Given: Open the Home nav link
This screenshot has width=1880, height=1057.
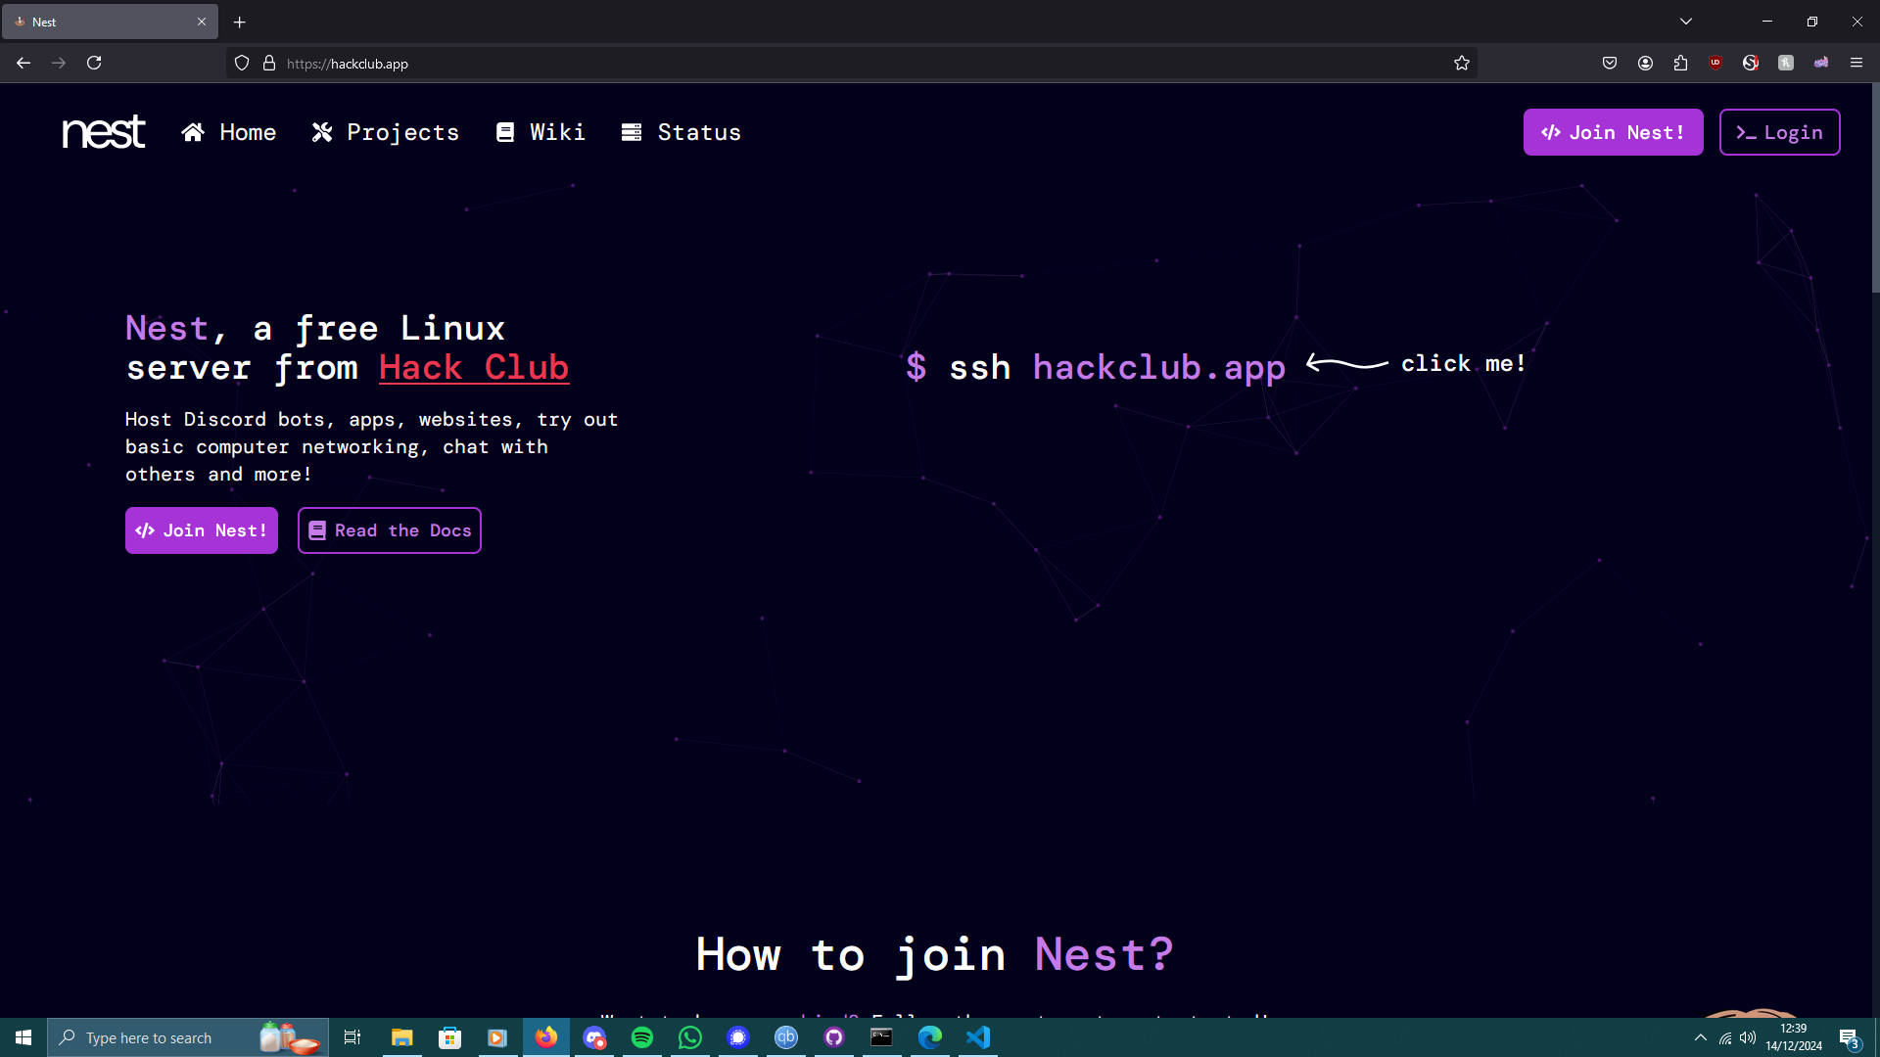Looking at the screenshot, I should coord(228,132).
